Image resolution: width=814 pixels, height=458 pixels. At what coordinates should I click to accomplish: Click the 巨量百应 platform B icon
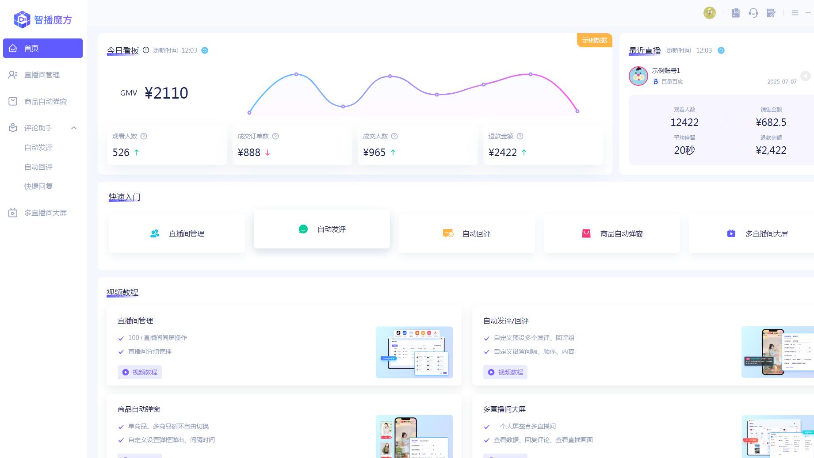click(656, 82)
